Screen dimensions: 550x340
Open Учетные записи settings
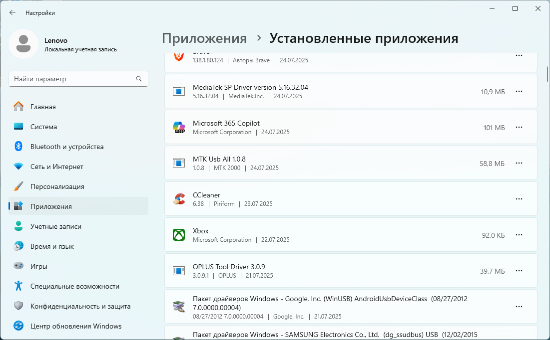78,226
